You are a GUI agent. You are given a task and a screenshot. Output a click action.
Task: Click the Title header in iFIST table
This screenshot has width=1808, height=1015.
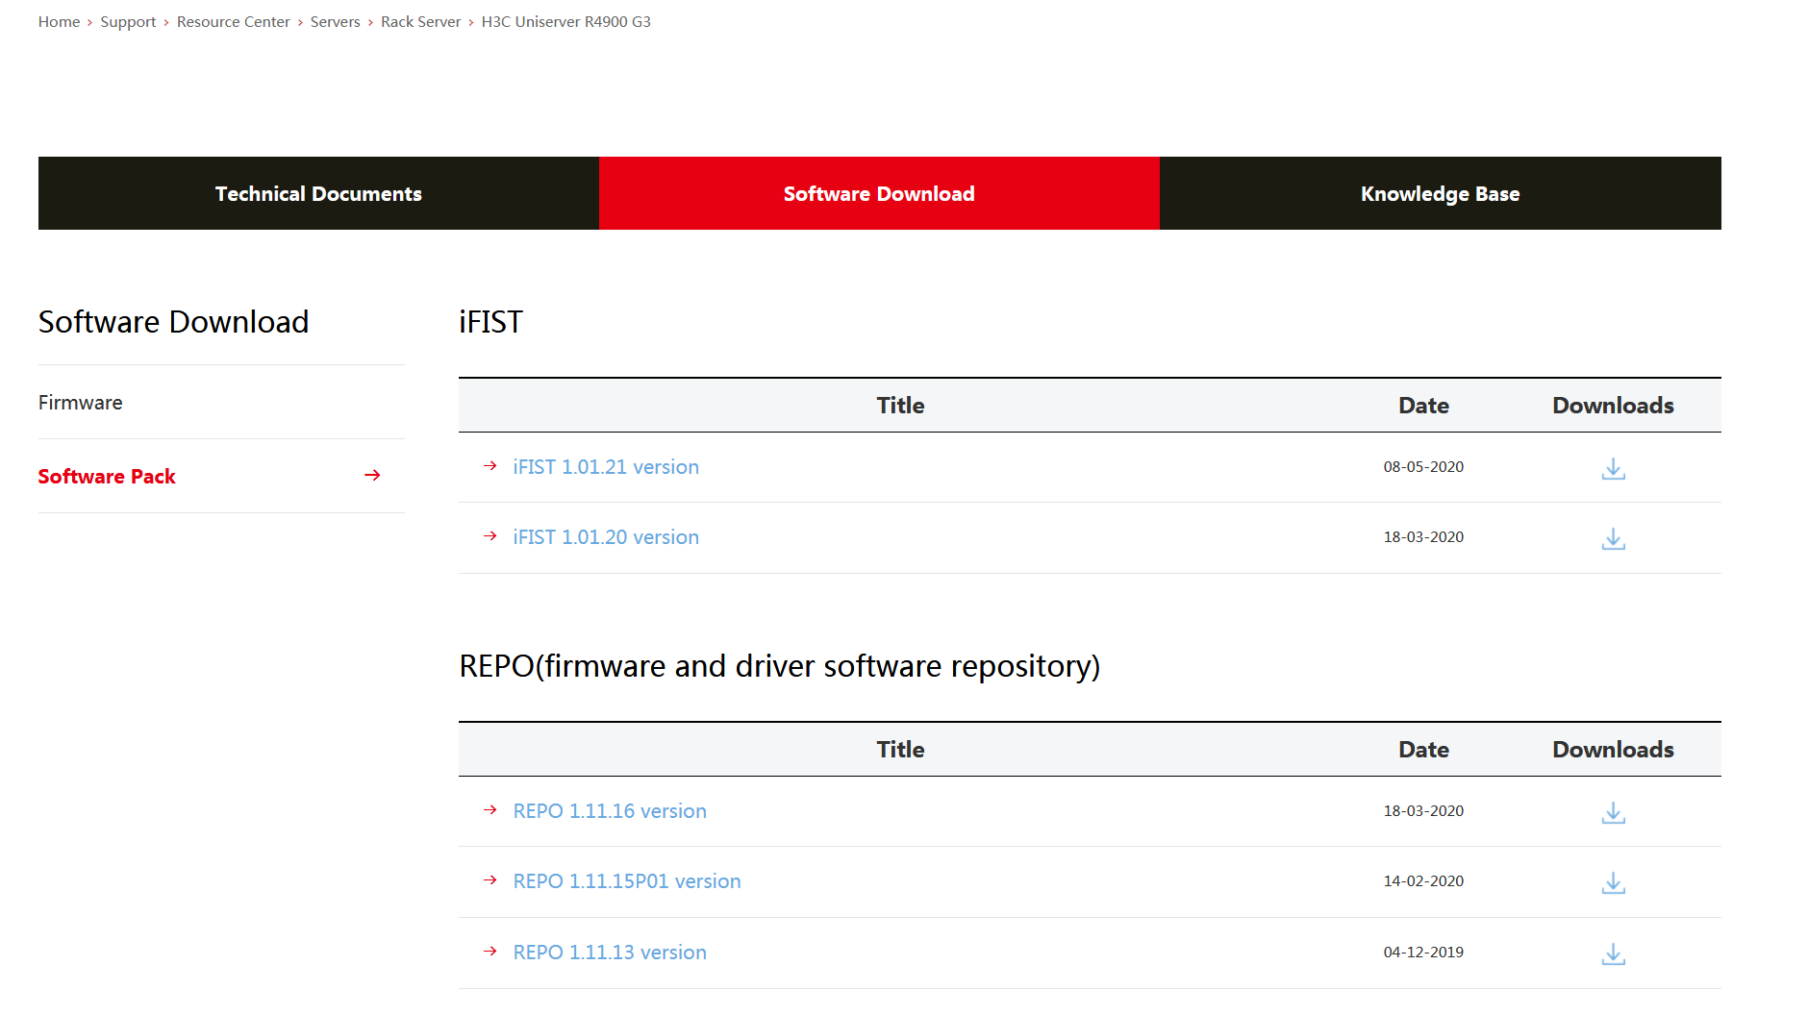pos(900,406)
